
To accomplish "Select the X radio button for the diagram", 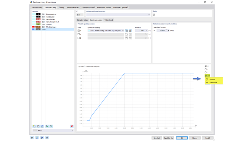I will click(x=206, y=66).
